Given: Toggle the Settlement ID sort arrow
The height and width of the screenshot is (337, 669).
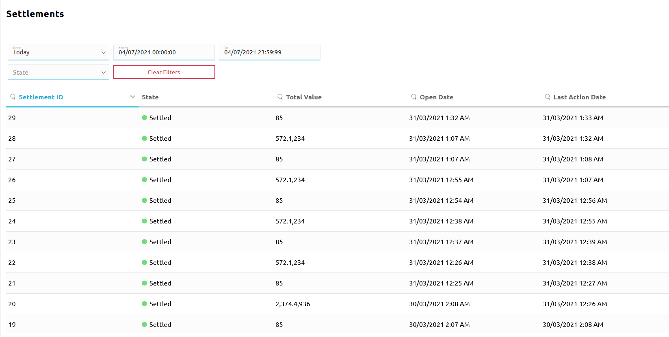Looking at the screenshot, I should point(133,97).
